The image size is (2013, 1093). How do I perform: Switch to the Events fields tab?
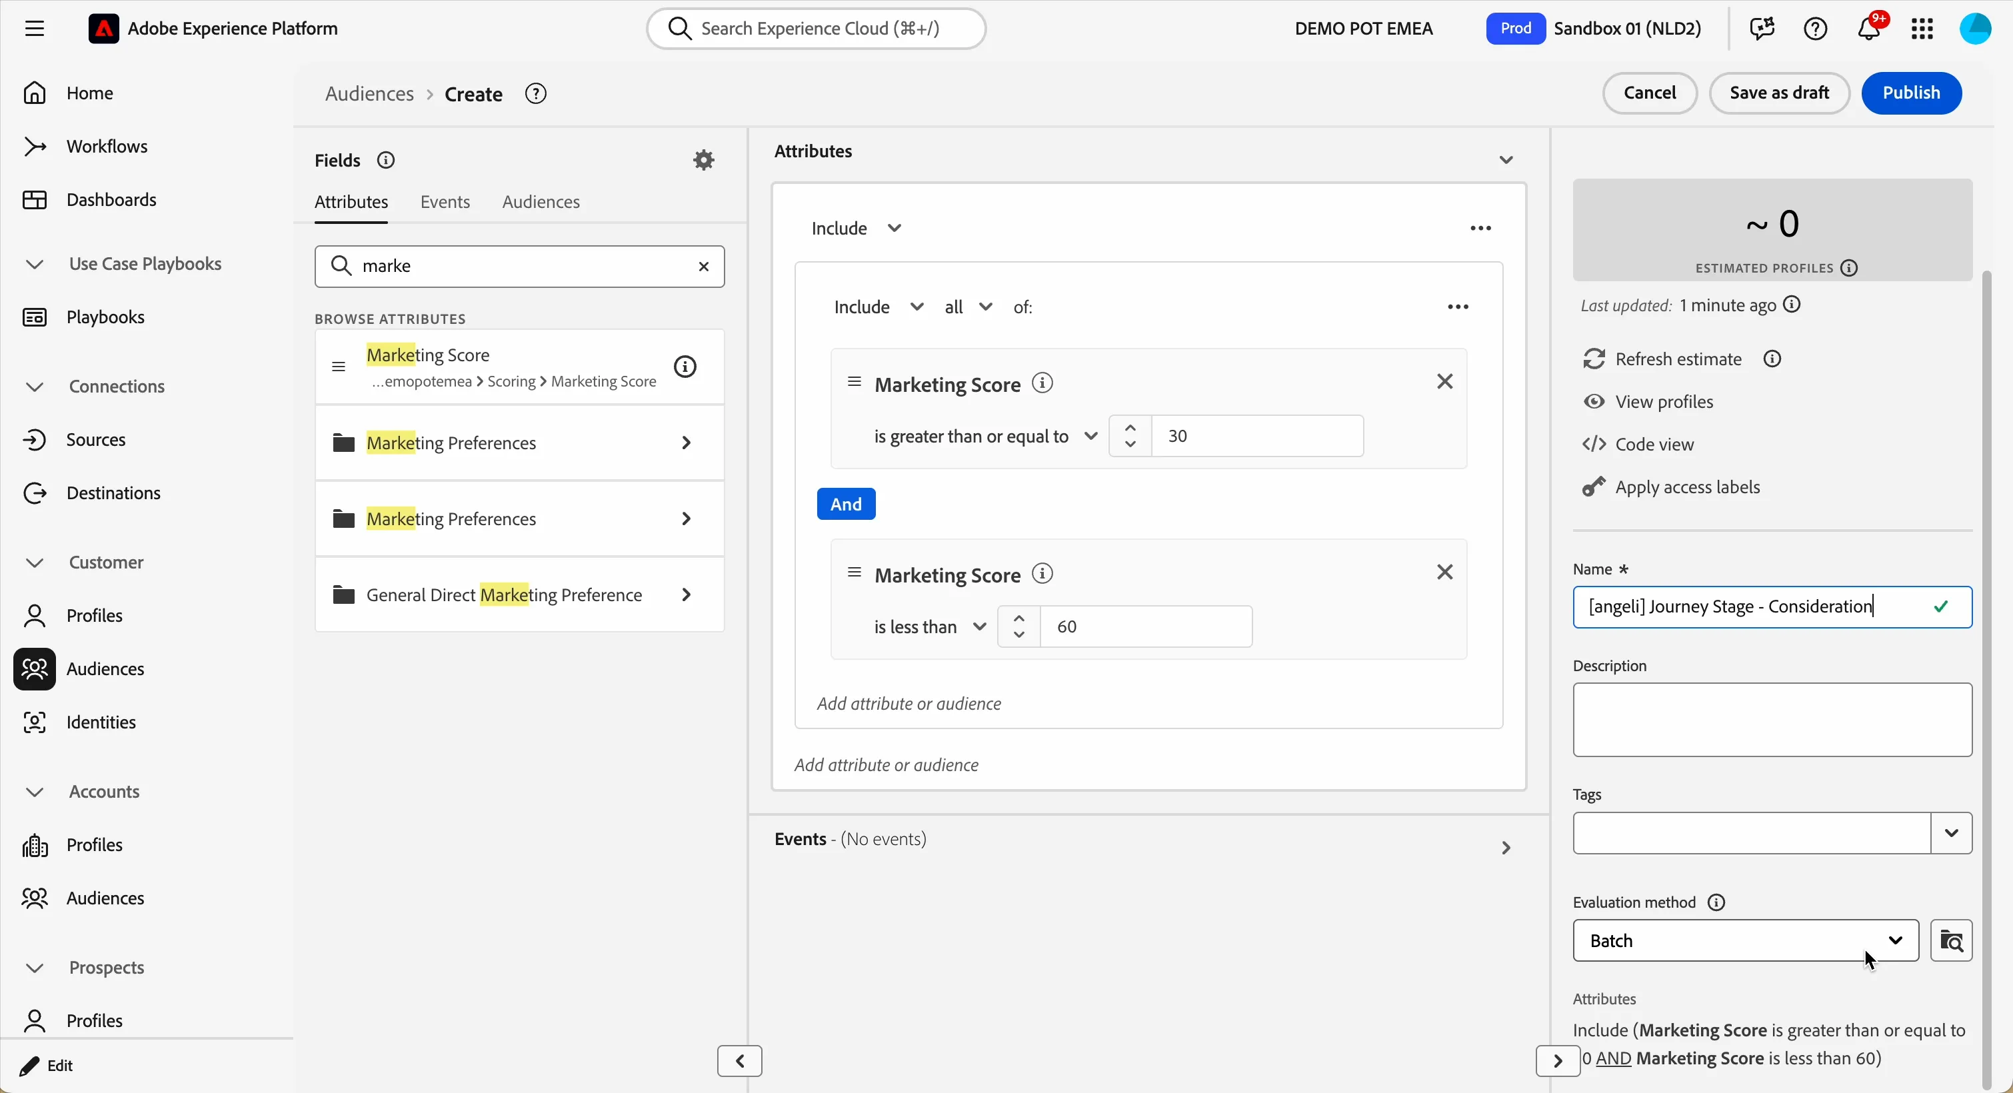[x=445, y=203]
